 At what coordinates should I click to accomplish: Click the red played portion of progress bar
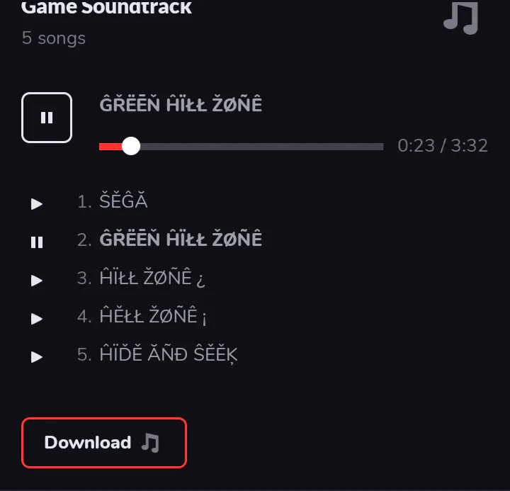pyautogui.click(x=110, y=147)
